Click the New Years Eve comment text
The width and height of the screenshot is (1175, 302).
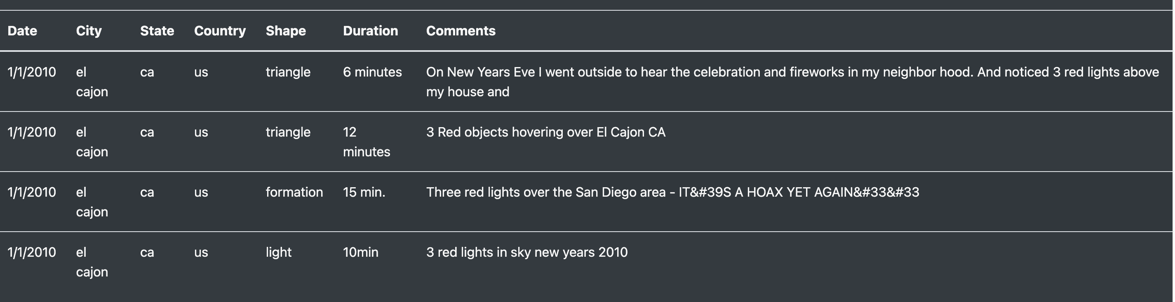tap(792, 81)
